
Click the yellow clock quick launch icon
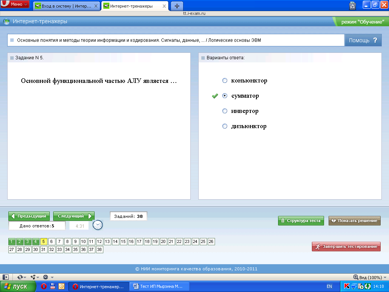click(x=61, y=286)
